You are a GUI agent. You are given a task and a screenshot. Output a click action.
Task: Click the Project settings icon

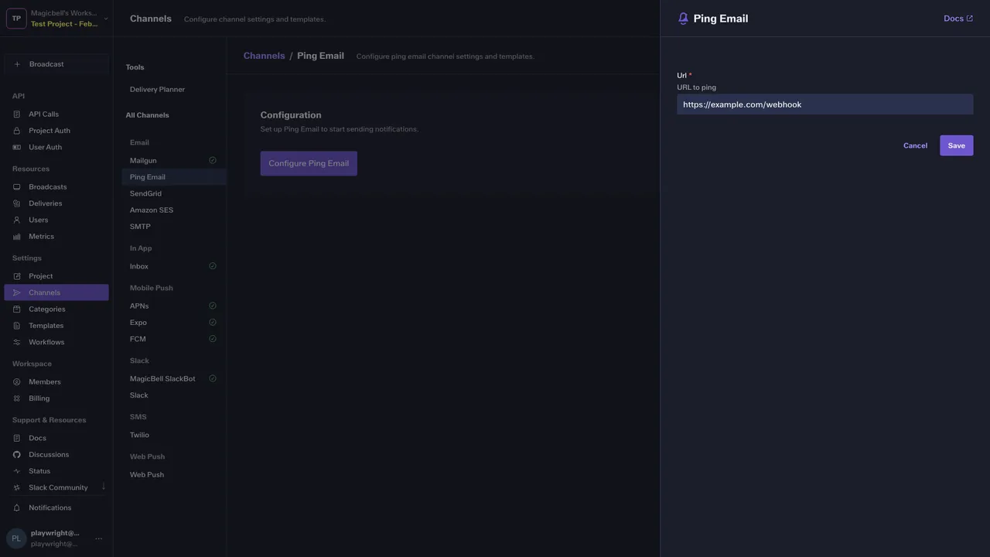pos(17,276)
